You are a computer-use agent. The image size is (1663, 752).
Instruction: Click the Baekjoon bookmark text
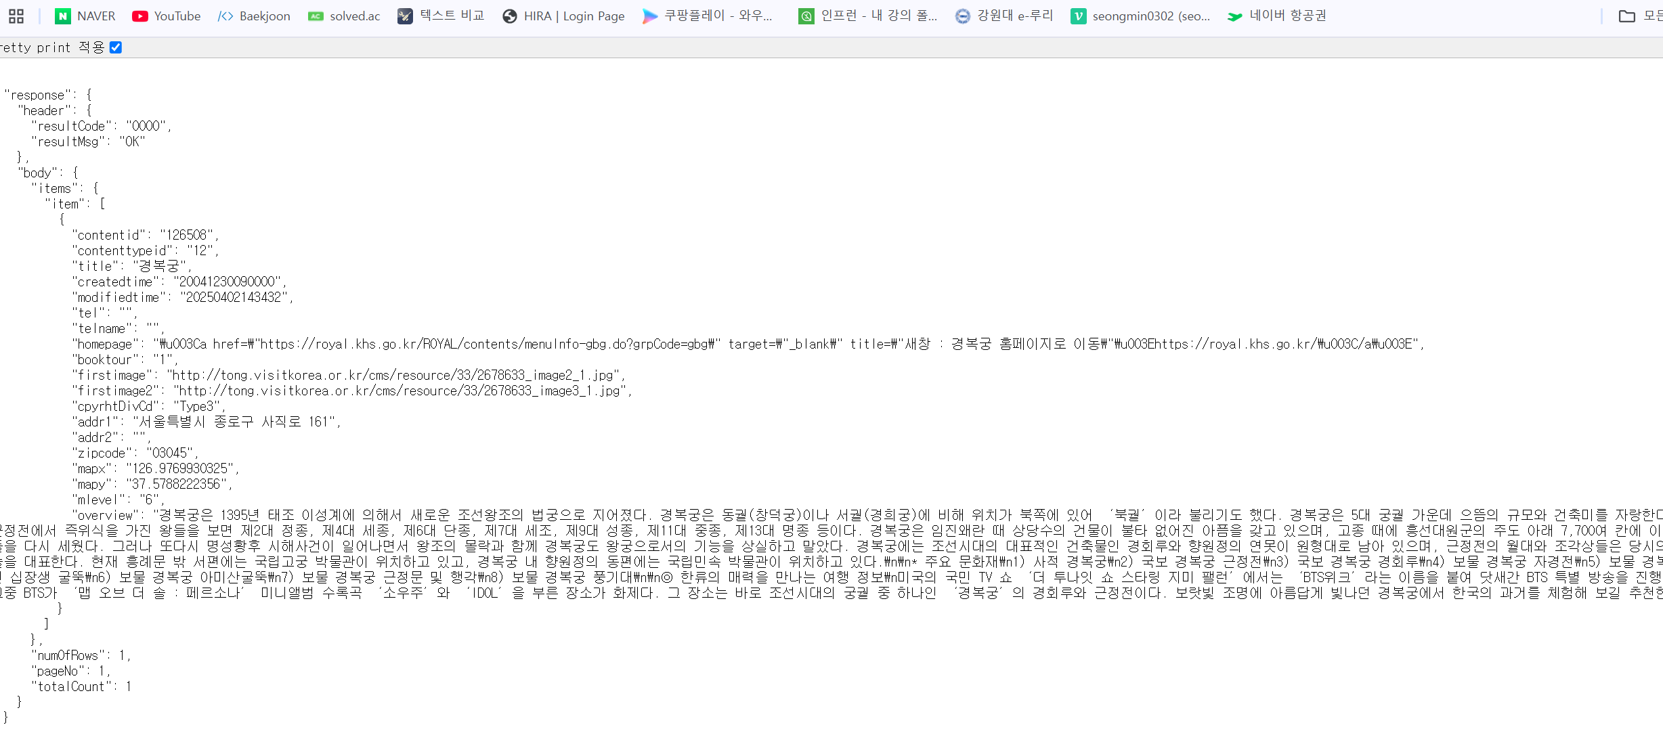point(265,16)
